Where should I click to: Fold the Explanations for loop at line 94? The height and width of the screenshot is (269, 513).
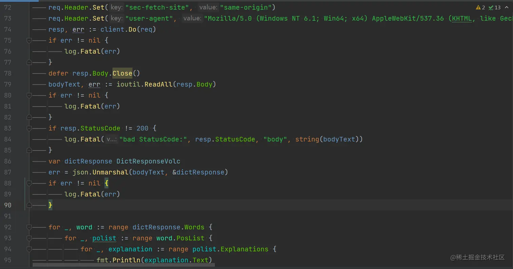pos(29,249)
